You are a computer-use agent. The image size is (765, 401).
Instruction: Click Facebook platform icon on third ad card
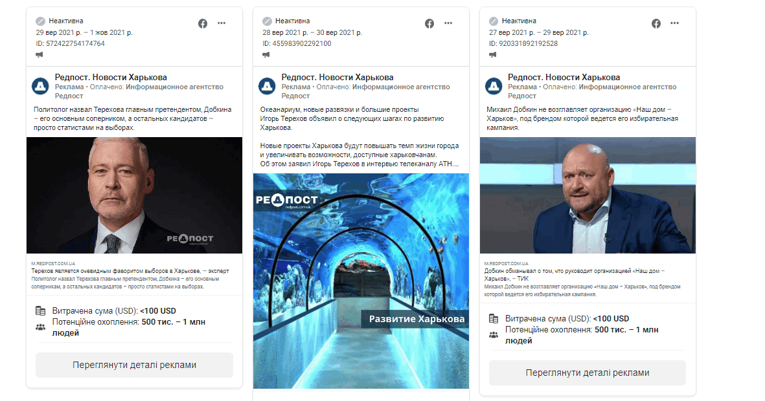point(656,23)
